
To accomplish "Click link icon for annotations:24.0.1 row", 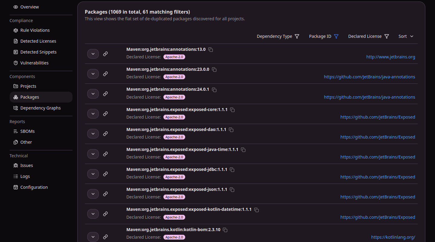I will [105, 94].
